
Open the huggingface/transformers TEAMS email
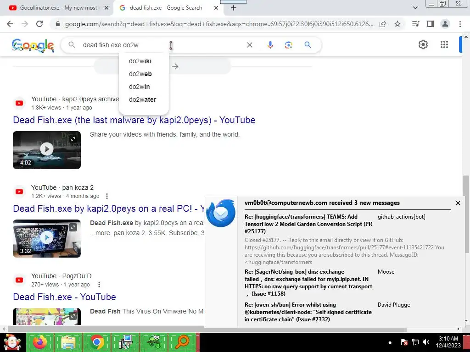[x=308, y=224]
